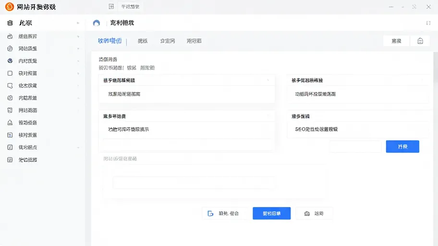Select the last sidebar item's list-square icon
Viewport: 438px width, 246px height.
pos(10,160)
